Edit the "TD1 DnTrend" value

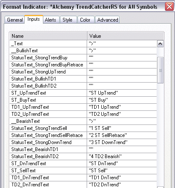122,178
